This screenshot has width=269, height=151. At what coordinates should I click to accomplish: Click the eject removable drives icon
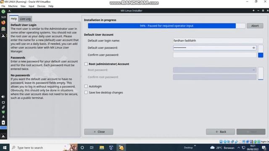(3, 117)
